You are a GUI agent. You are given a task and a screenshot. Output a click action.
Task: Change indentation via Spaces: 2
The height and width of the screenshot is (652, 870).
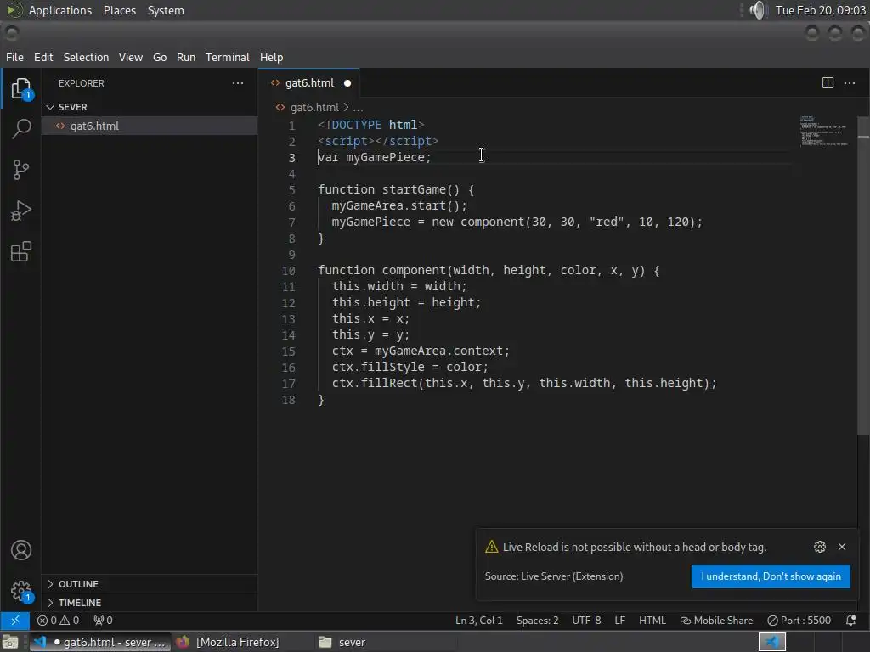[537, 621]
